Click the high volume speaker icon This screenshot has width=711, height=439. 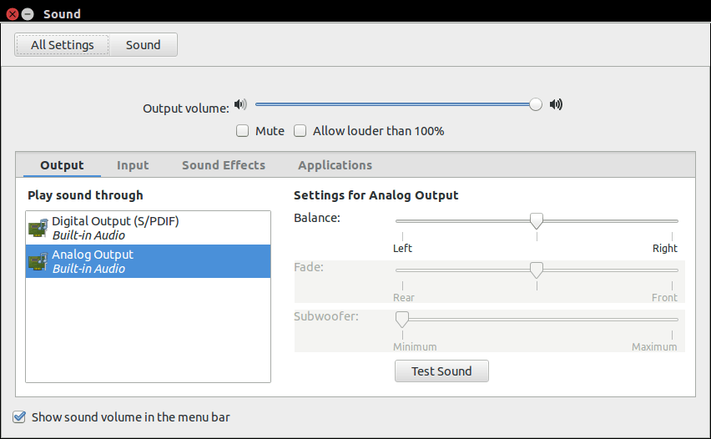(556, 104)
